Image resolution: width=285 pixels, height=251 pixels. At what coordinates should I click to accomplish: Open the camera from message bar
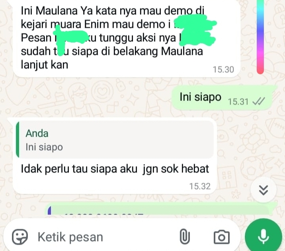point(221,237)
